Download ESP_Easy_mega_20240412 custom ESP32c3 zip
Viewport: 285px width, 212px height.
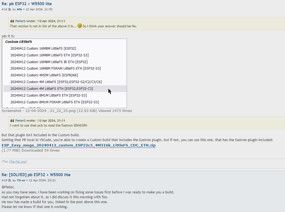79,145
